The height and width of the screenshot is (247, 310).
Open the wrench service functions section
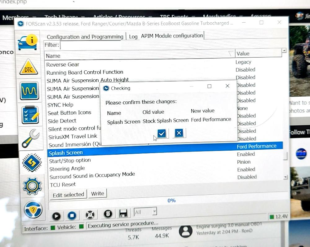coord(31,138)
